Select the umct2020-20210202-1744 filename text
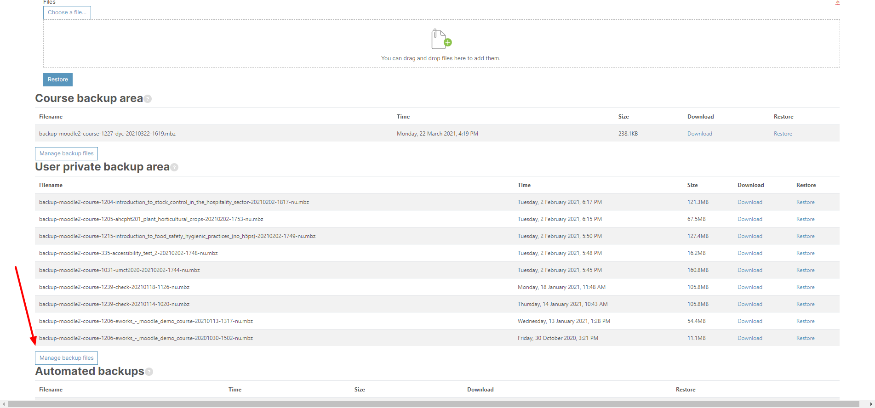 [120, 270]
